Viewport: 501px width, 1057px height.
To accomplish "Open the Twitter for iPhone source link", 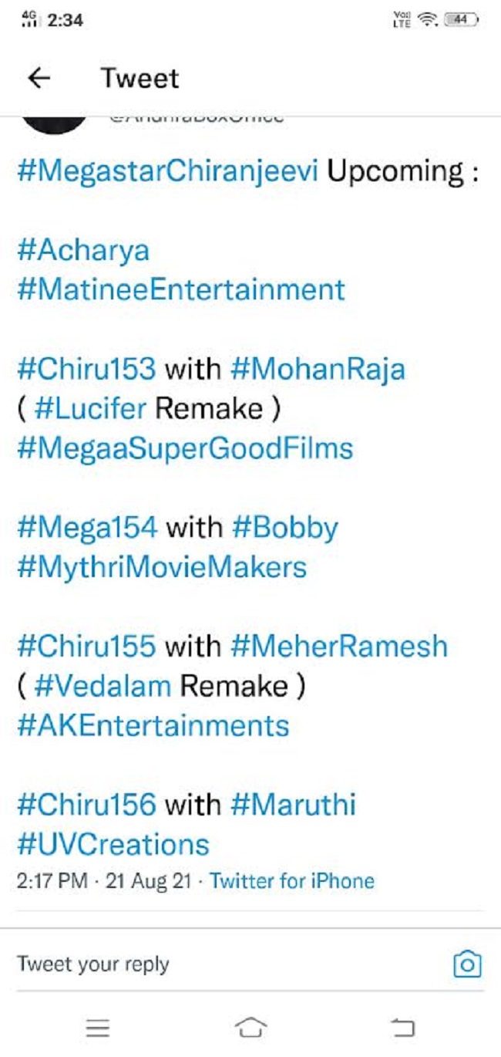I will pos(292,881).
